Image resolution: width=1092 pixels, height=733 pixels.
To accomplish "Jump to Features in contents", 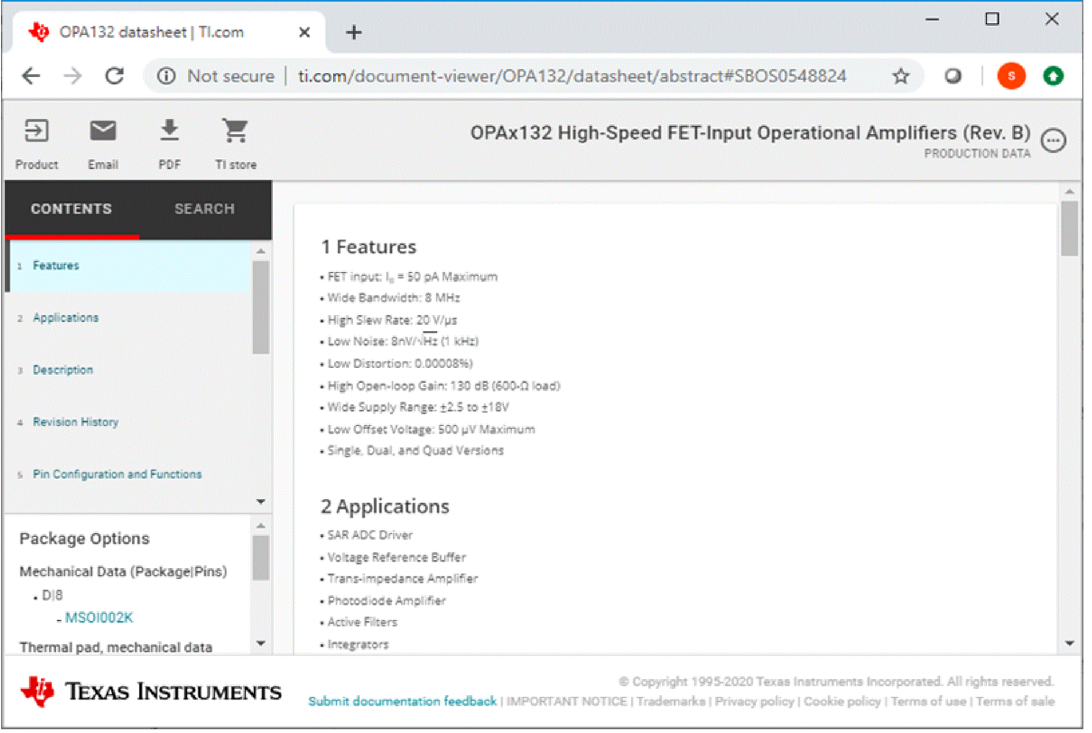I will 56,266.
